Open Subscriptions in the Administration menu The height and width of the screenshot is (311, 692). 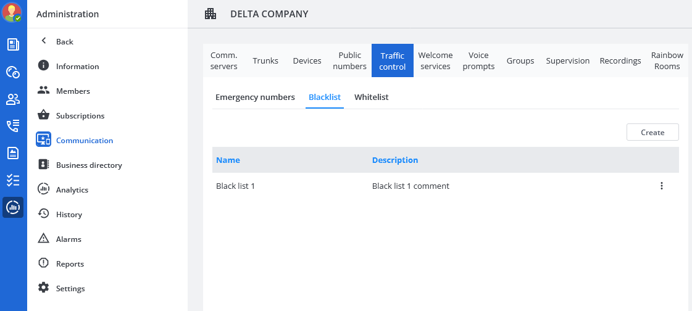pos(80,115)
